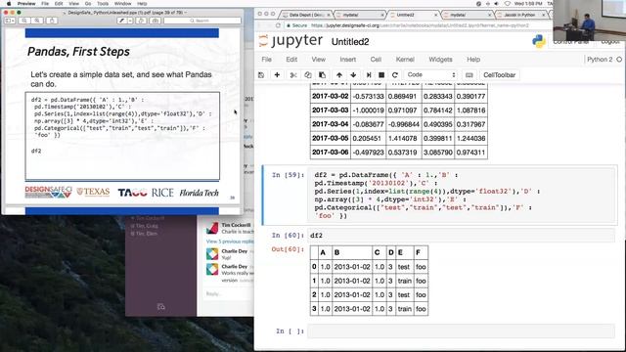Open the Jupyter Cell menu
The image size is (626, 352).
point(376,60)
